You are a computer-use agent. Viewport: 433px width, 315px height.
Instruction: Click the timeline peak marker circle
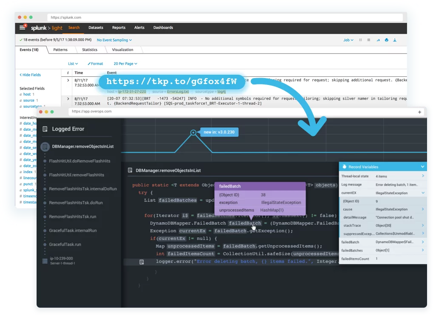(x=193, y=132)
